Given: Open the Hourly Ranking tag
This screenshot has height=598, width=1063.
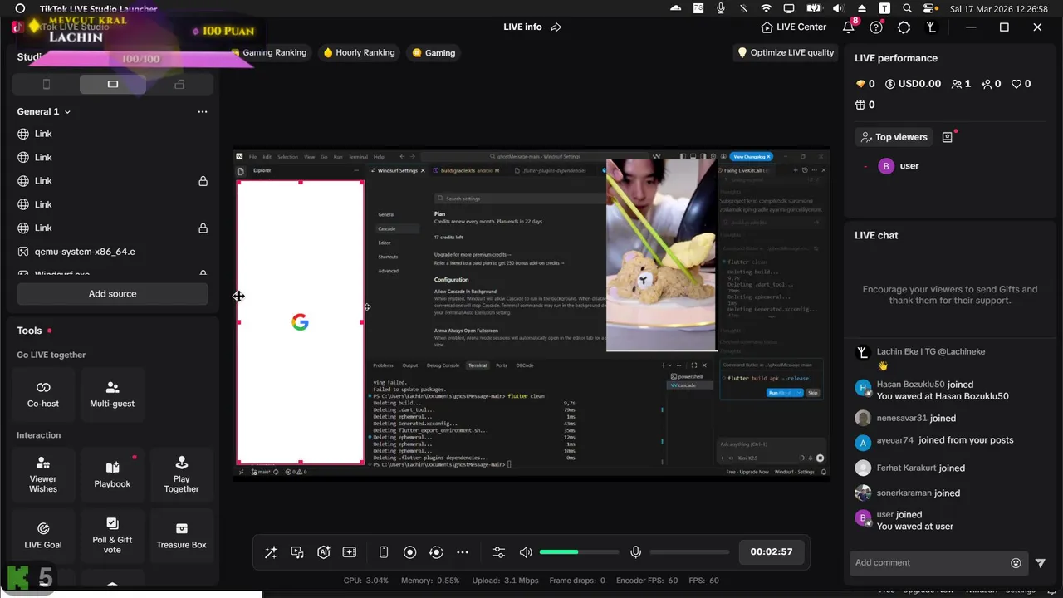Looking at the screenshot, I should 359,52.
